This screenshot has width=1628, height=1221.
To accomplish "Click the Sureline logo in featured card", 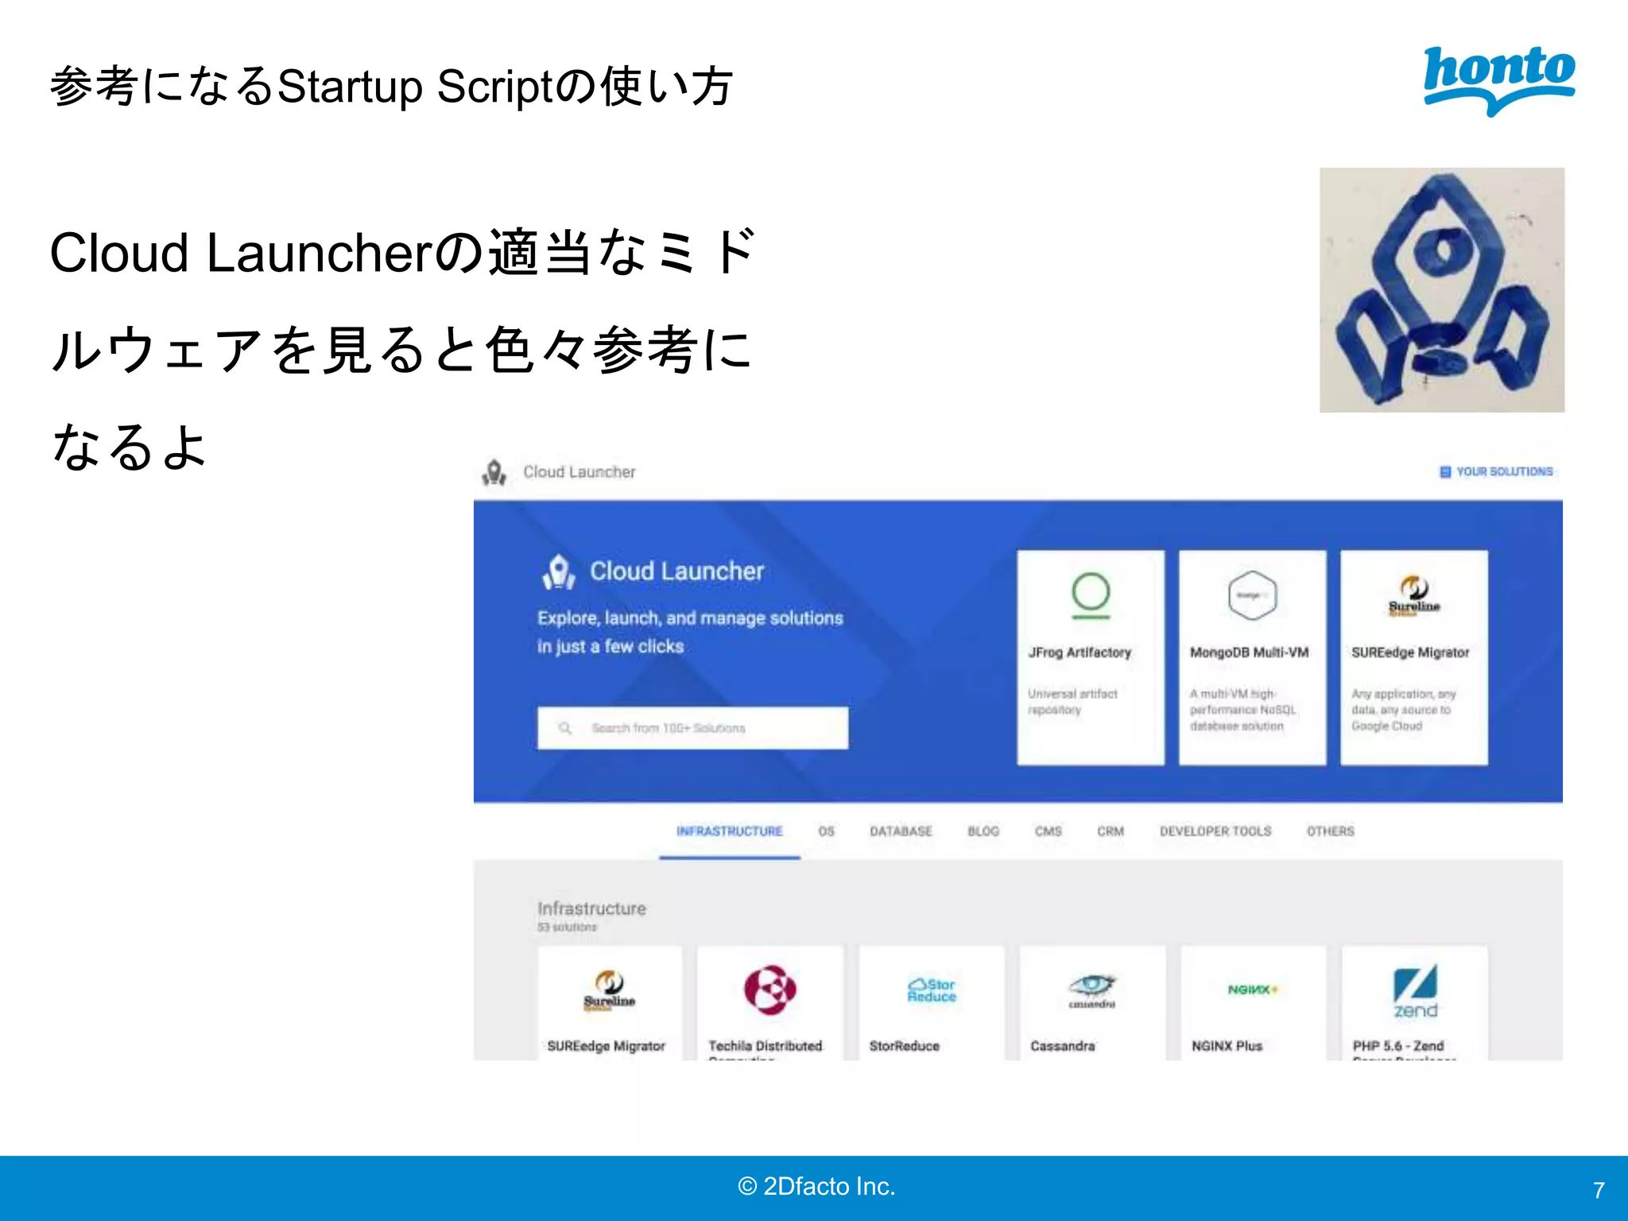I will point(1414,596).
